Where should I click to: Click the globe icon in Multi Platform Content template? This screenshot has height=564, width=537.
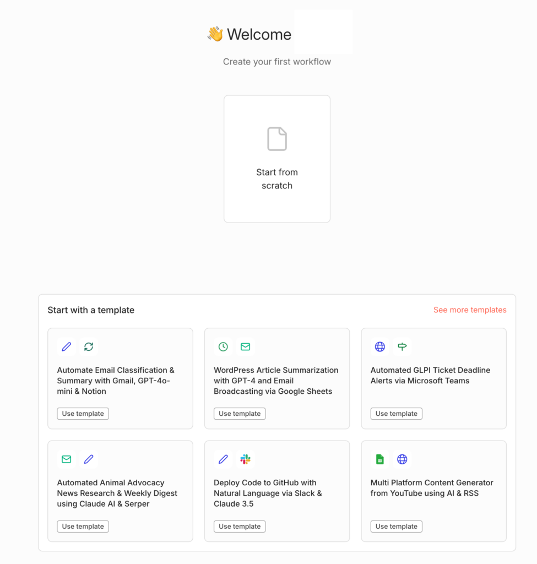click(402, 459)
